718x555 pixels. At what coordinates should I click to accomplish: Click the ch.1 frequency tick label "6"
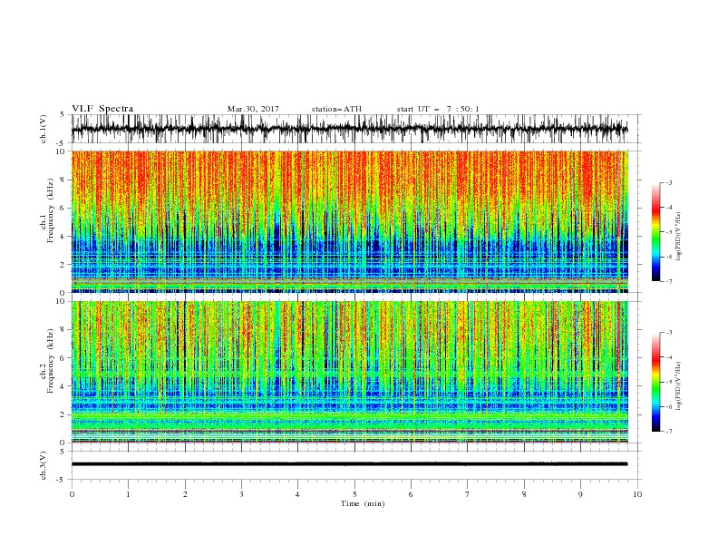coord(63,208)
